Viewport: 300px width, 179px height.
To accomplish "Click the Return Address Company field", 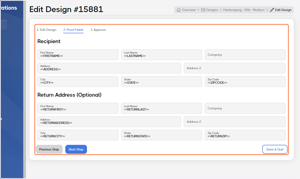I will (x=245, y=108).
